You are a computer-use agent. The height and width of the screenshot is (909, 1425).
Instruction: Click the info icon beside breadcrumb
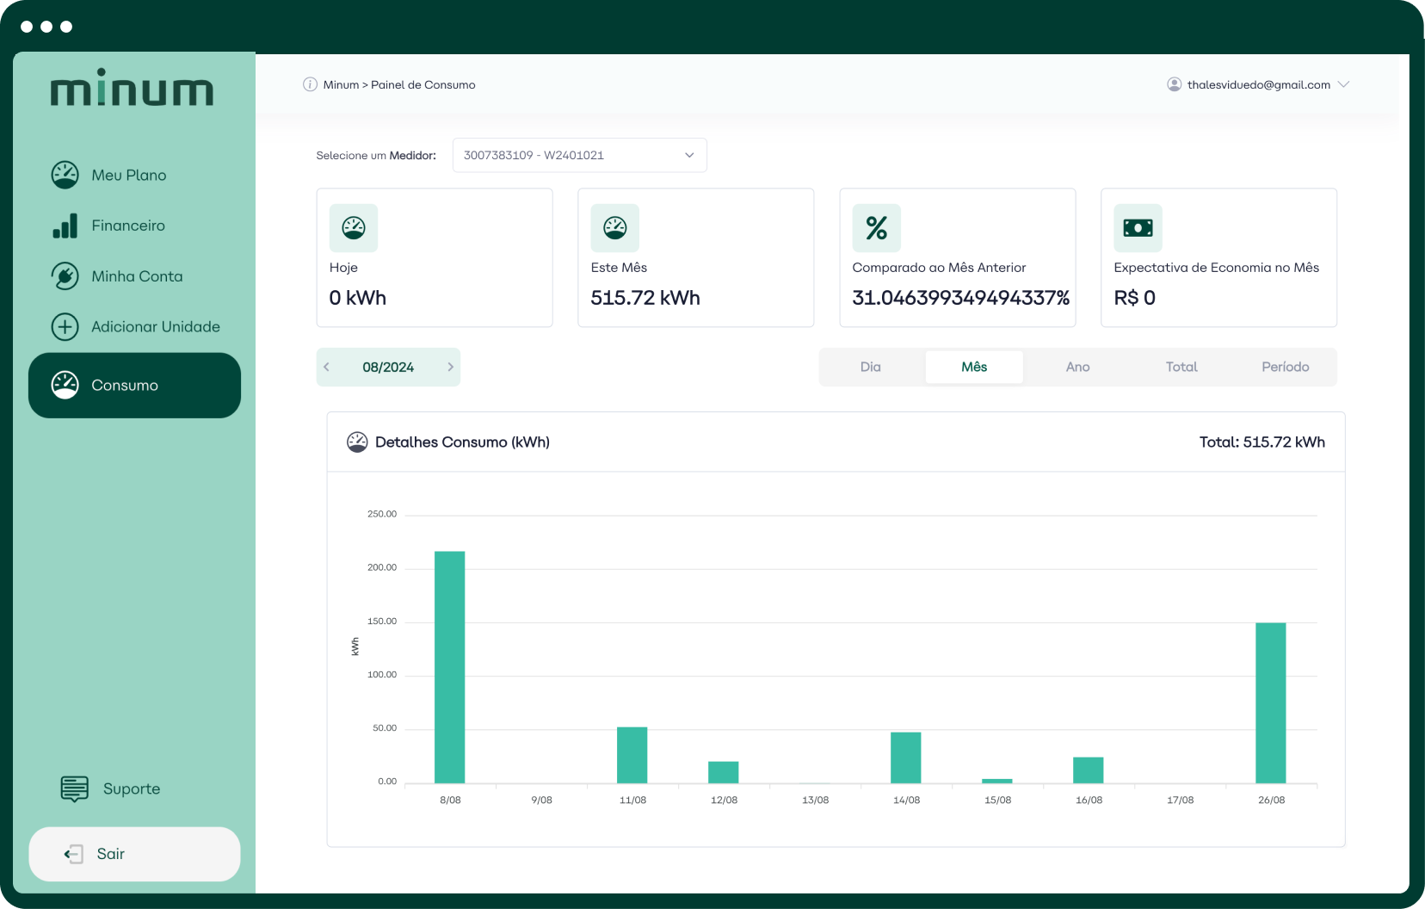[310, 84]
